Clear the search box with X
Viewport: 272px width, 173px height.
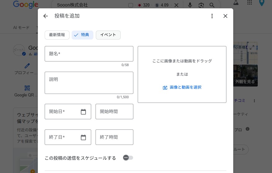[176, 5]
